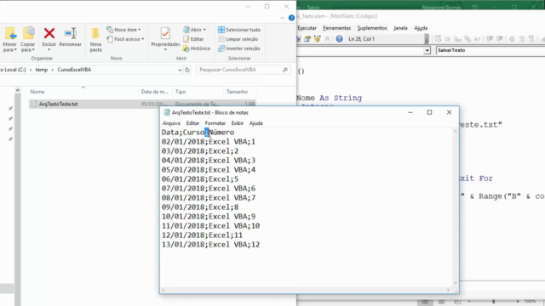This screenshot has height=306, width=545.
Task: Expand the Propriedades dropdown arrow
Action: (165, 49)
